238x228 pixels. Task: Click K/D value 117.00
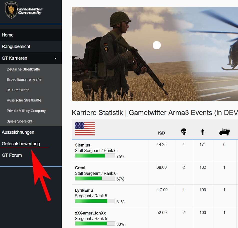(x=162, y=190)
